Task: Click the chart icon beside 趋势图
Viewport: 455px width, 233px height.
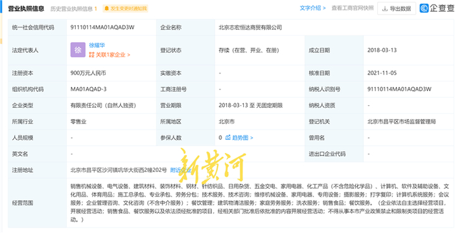Action: [228, 138]
